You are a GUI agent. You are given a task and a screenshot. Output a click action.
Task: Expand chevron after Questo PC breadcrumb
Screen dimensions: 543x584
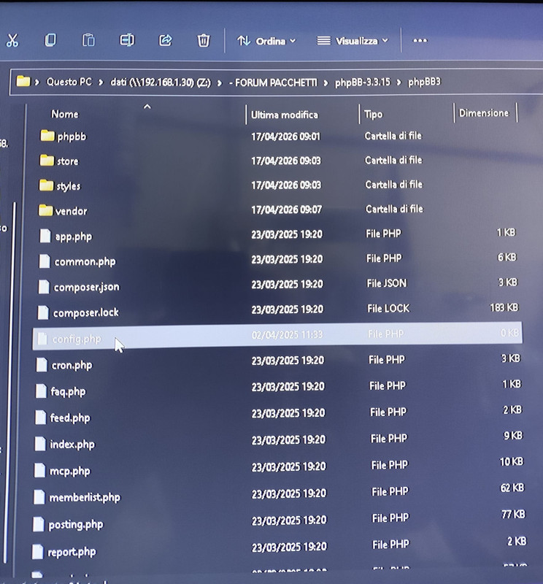click(101, 82)
